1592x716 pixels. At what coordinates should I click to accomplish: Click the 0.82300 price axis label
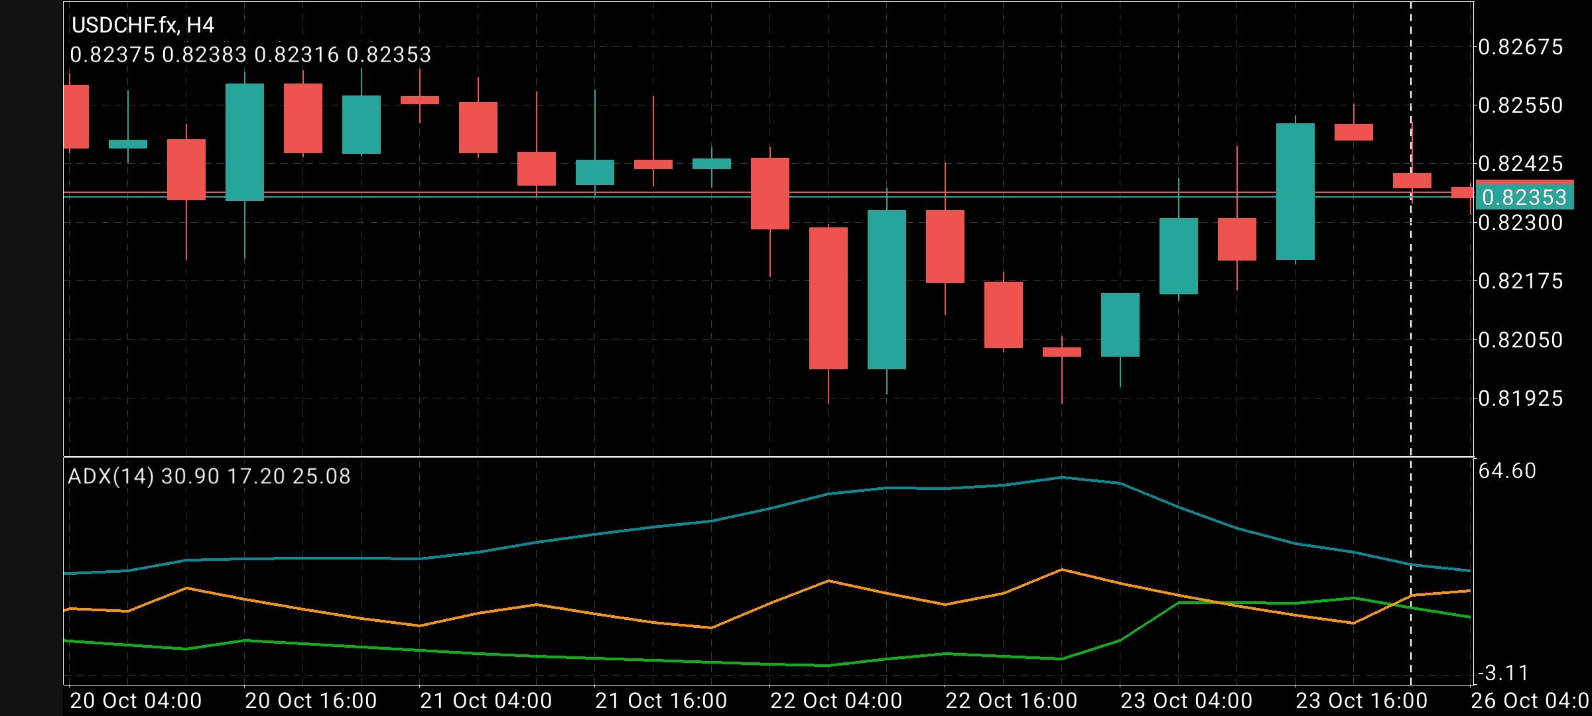(x=1521, y=223)
